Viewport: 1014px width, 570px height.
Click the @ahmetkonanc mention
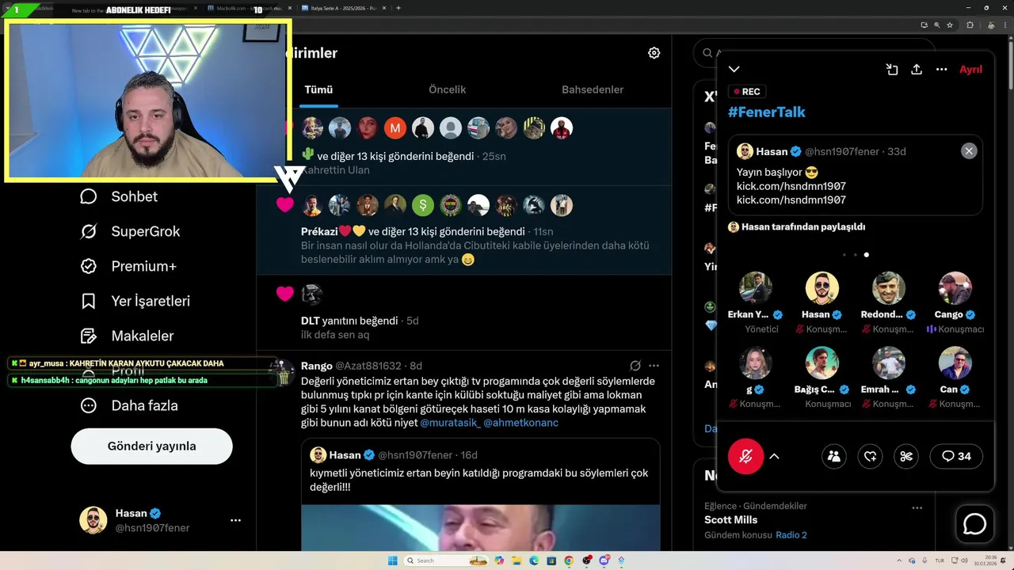pyautogui.click(x=520, y=423)
